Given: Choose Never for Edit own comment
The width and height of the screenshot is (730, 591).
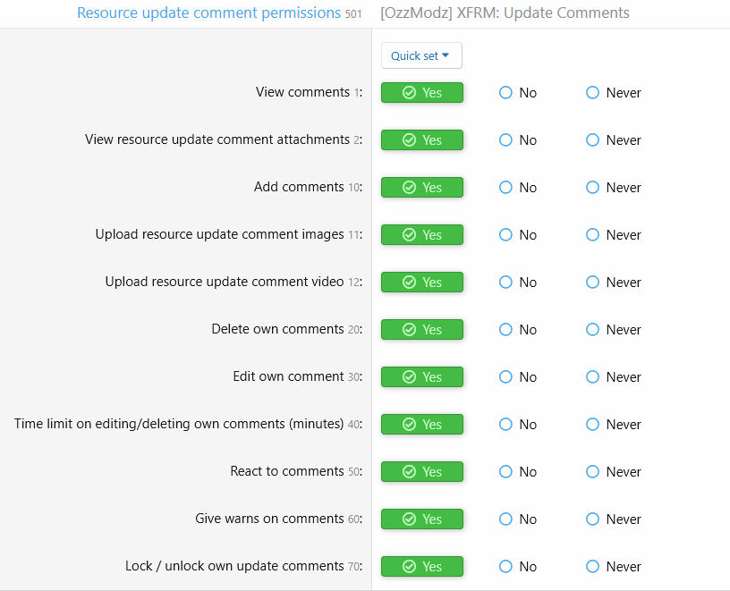Looking at the screenshot, I should click(613, 377).
